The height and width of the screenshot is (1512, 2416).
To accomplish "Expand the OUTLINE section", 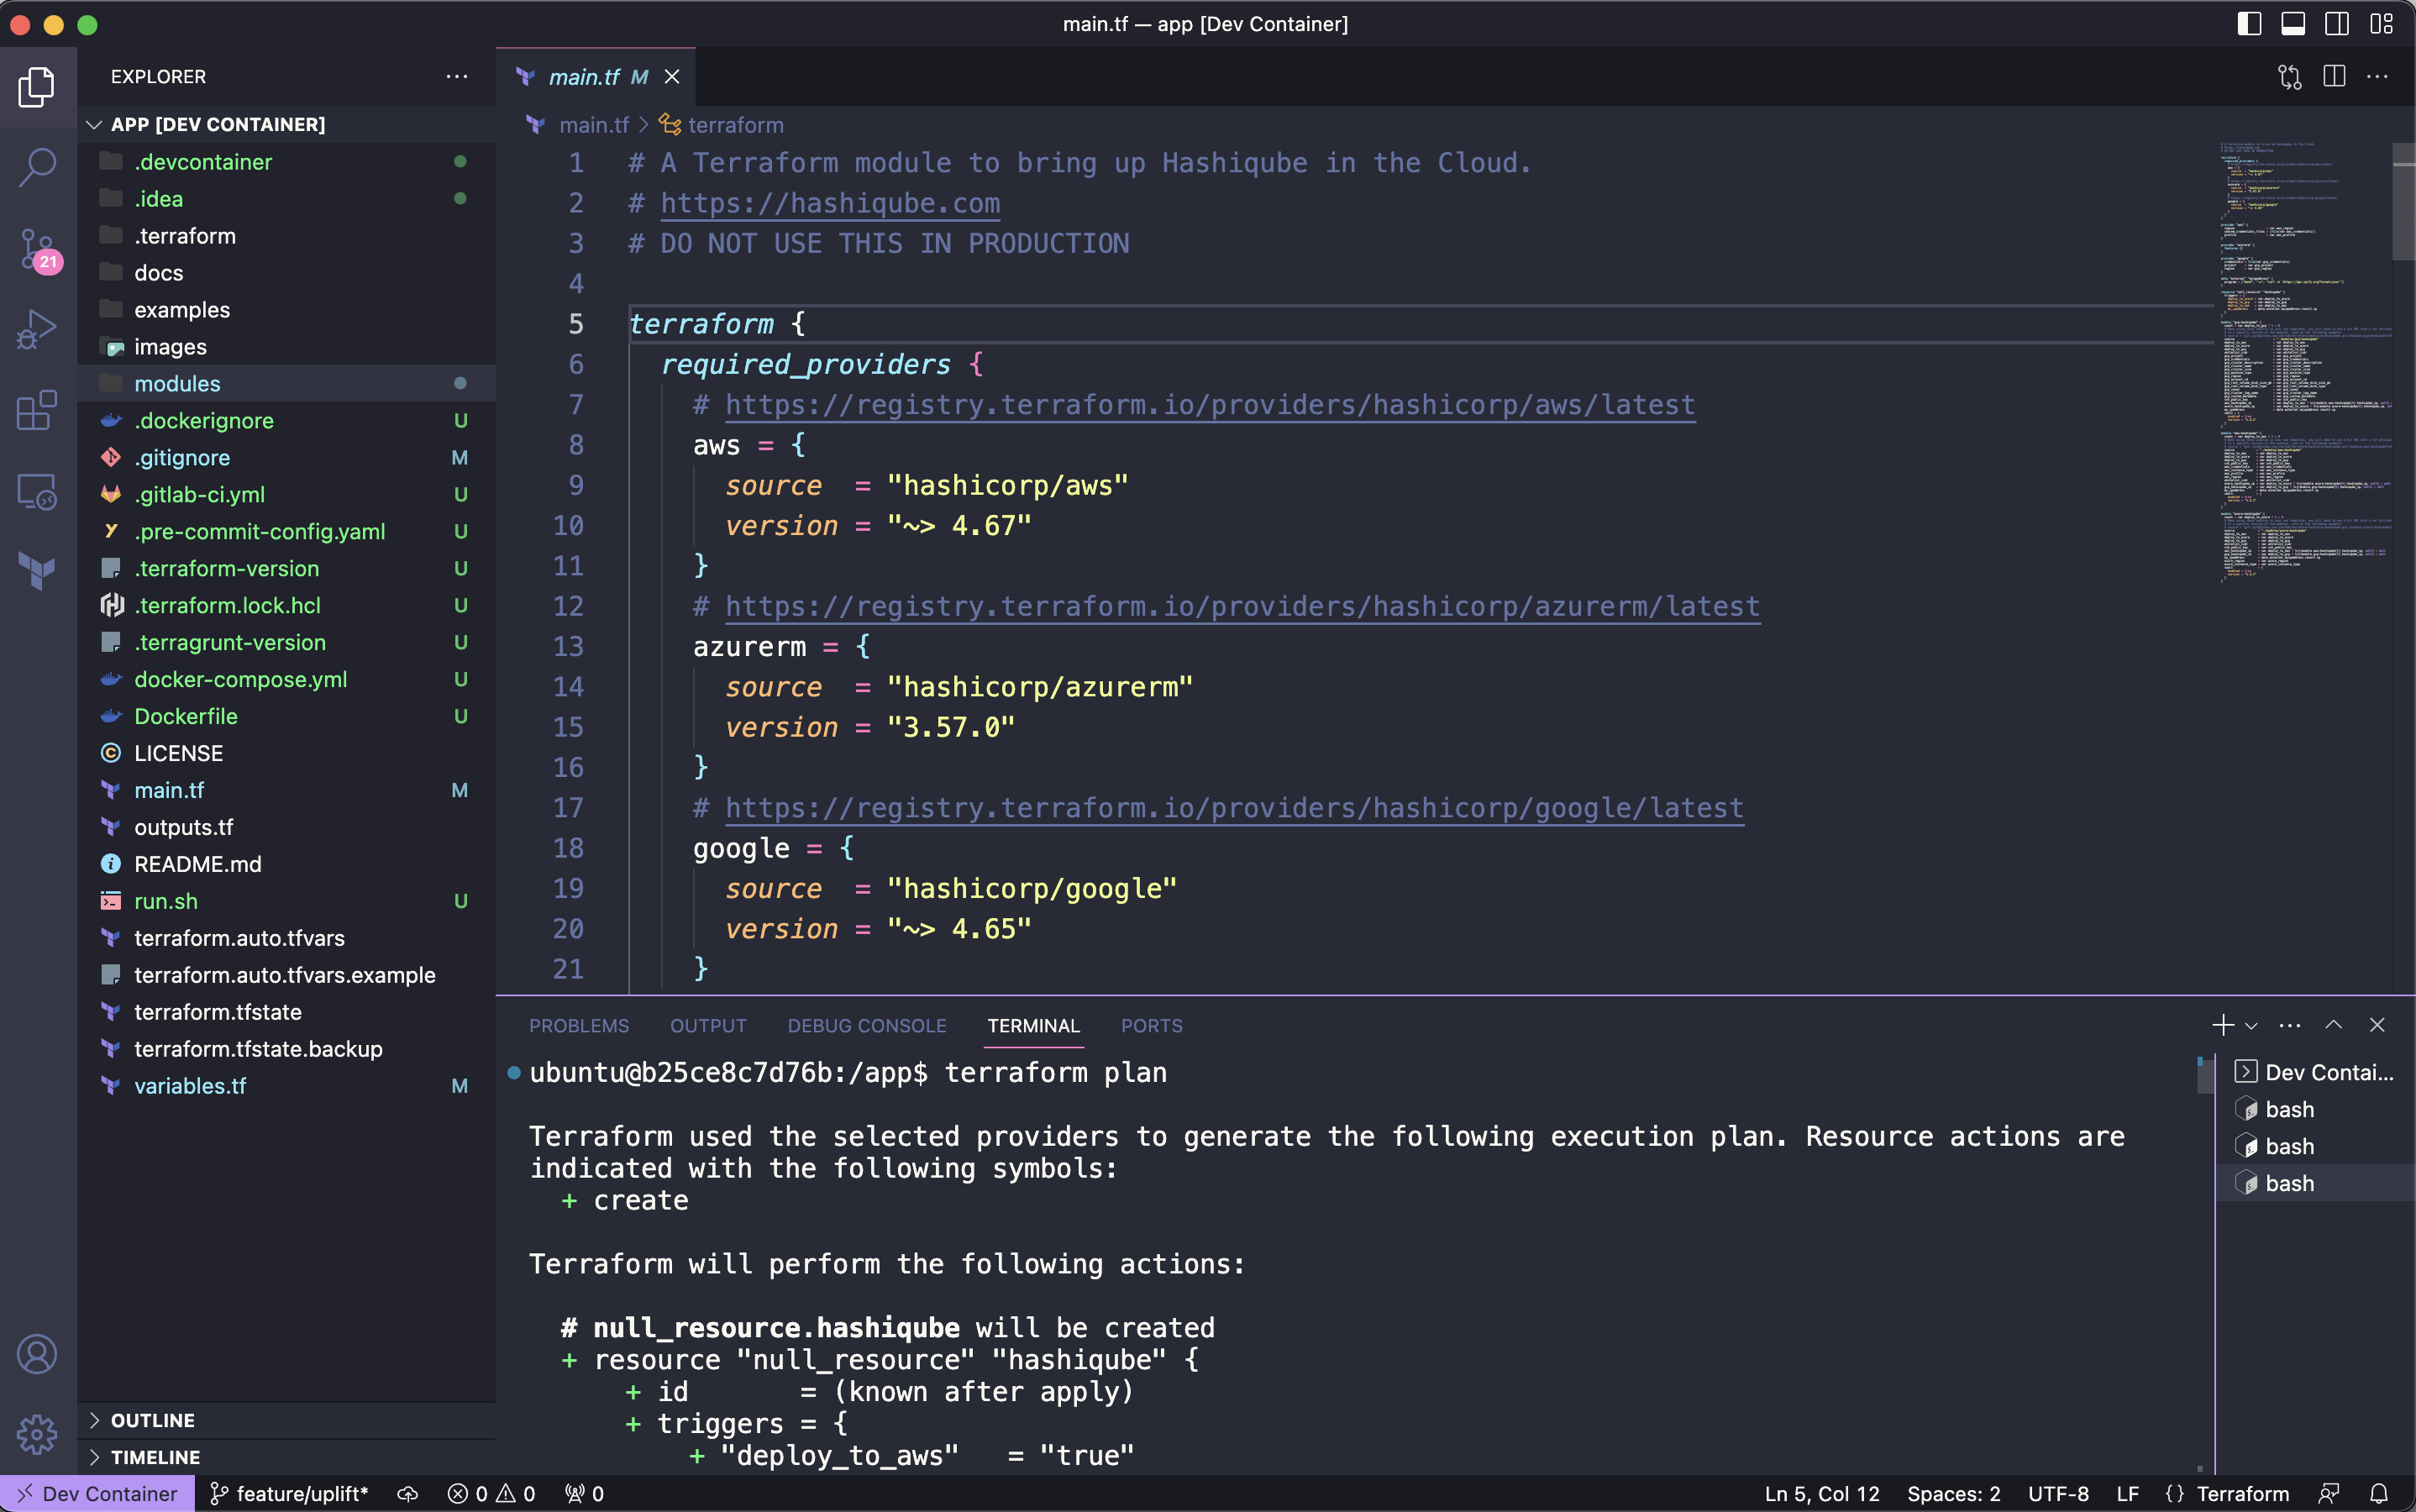I will pos(286,1420).
